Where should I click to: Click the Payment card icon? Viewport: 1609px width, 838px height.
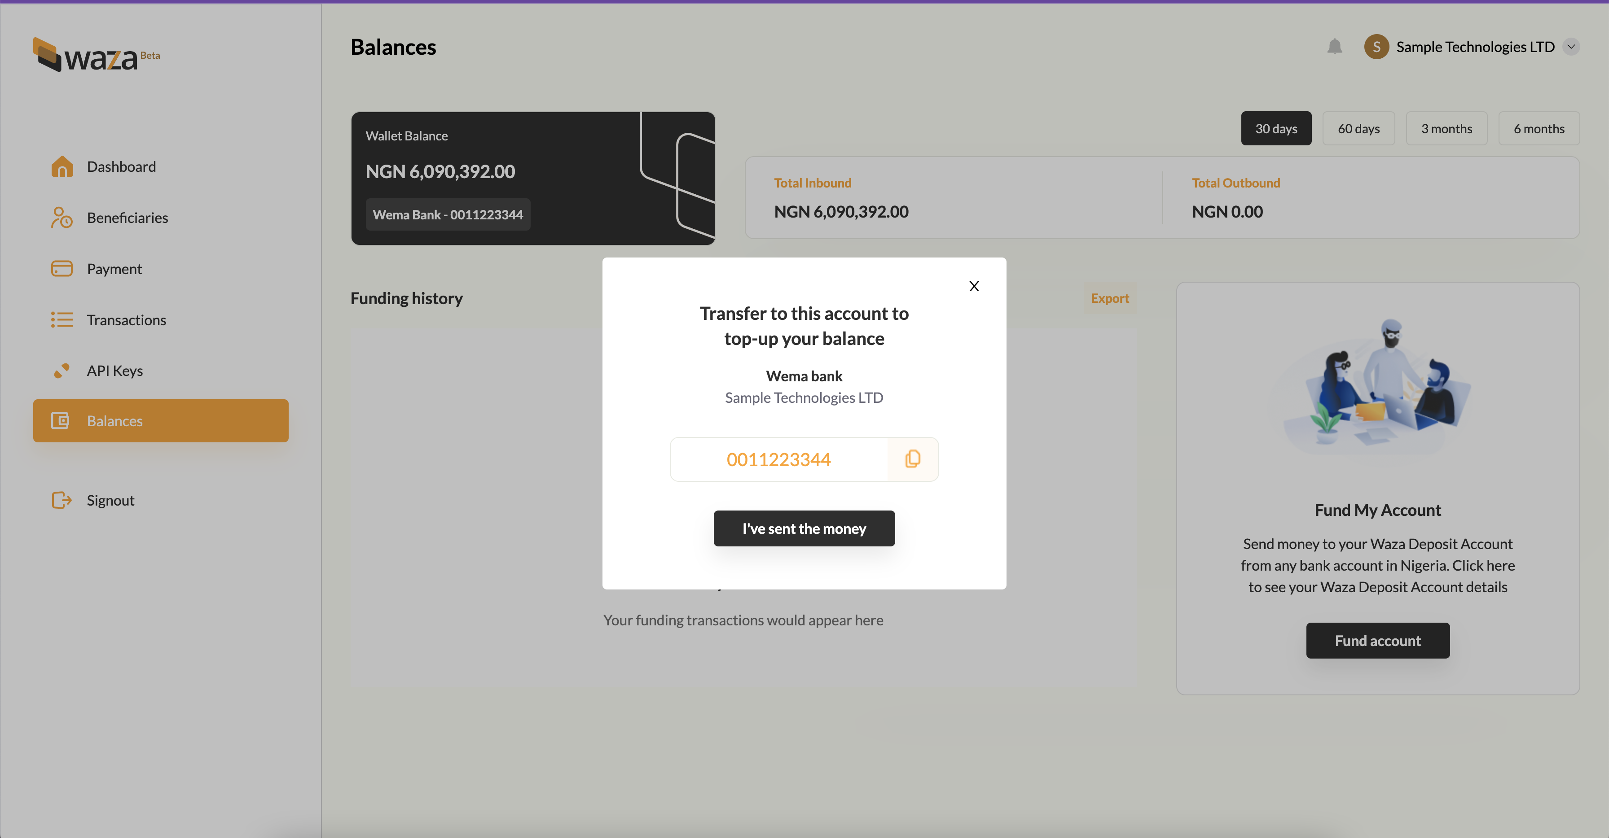point(62,269)
